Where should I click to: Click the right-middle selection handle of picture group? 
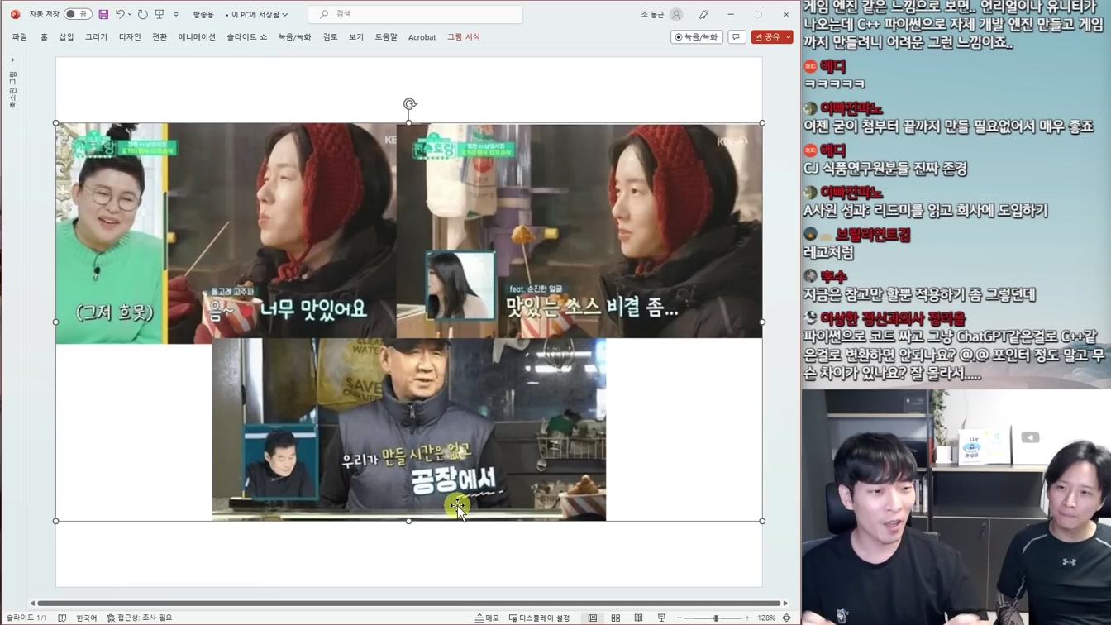pos(762,322)
